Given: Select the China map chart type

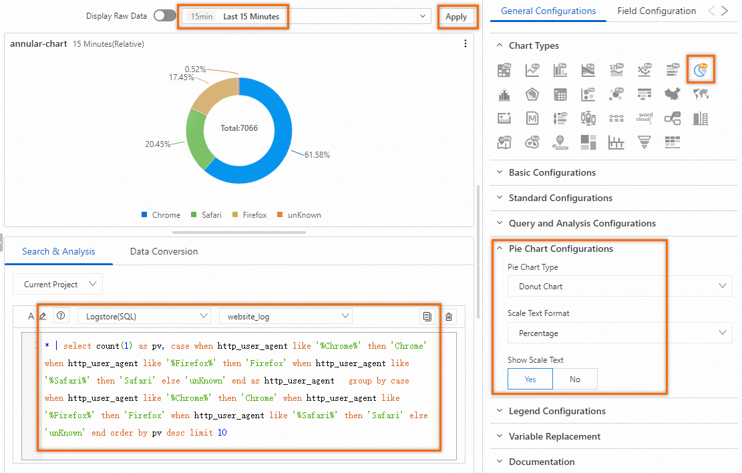Looking at the screenshot, I should pyautogui.click(x=672, y=94).
